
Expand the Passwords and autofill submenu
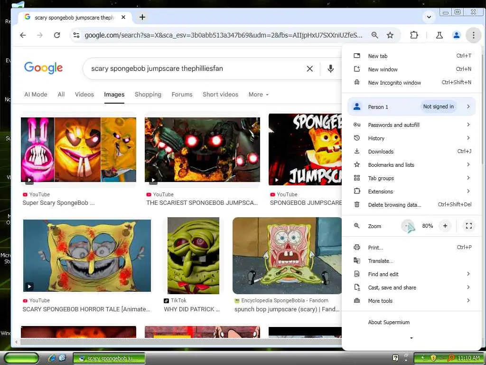pos(411,125)
